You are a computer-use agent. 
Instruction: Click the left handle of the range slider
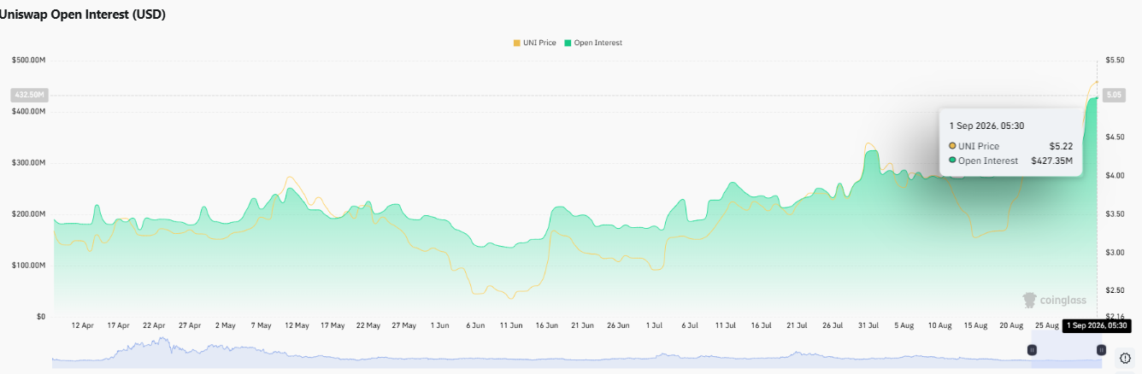point(1032,350)
